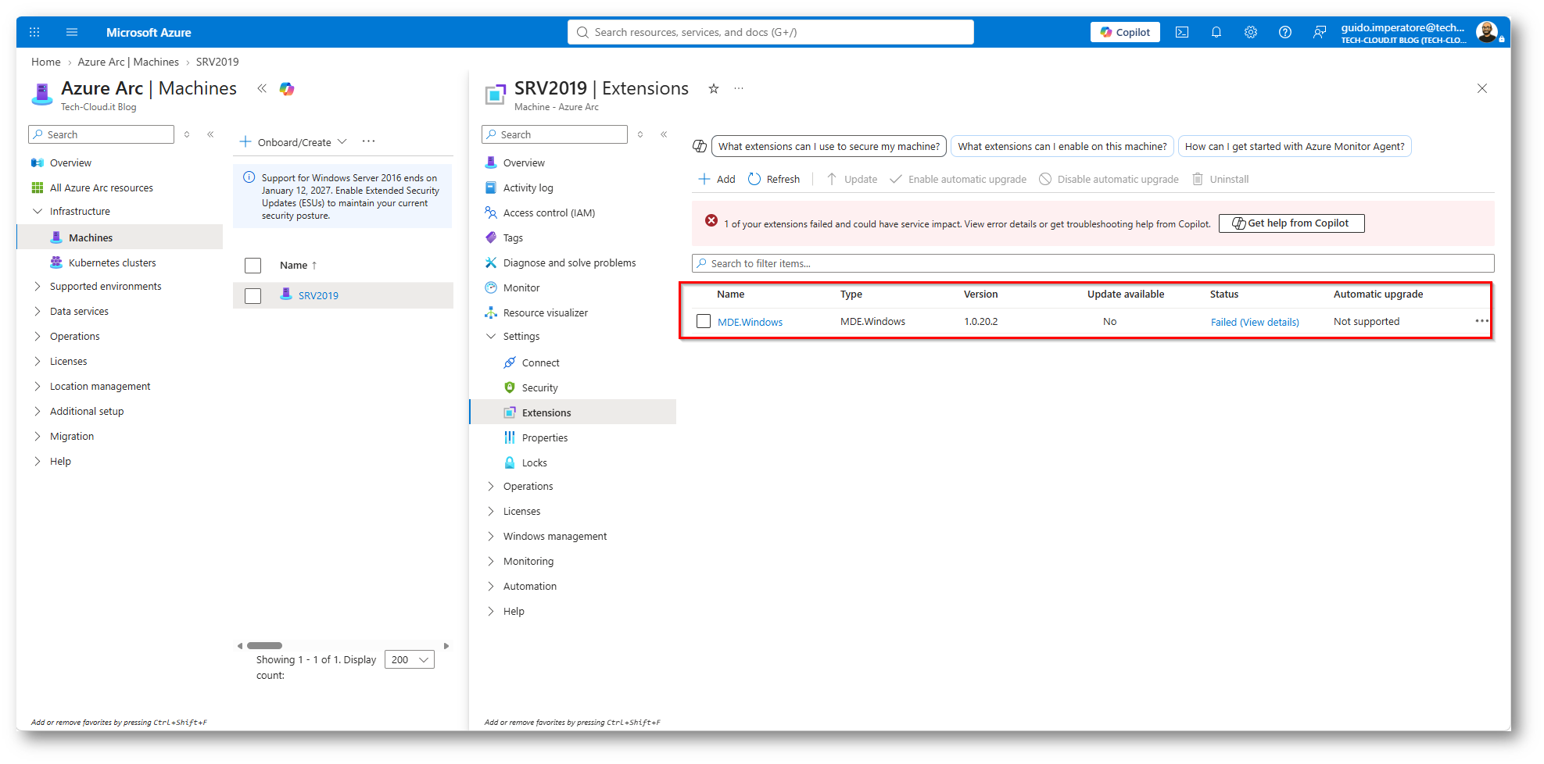Collapse the Azure Arc left menu

coord(210,134)
